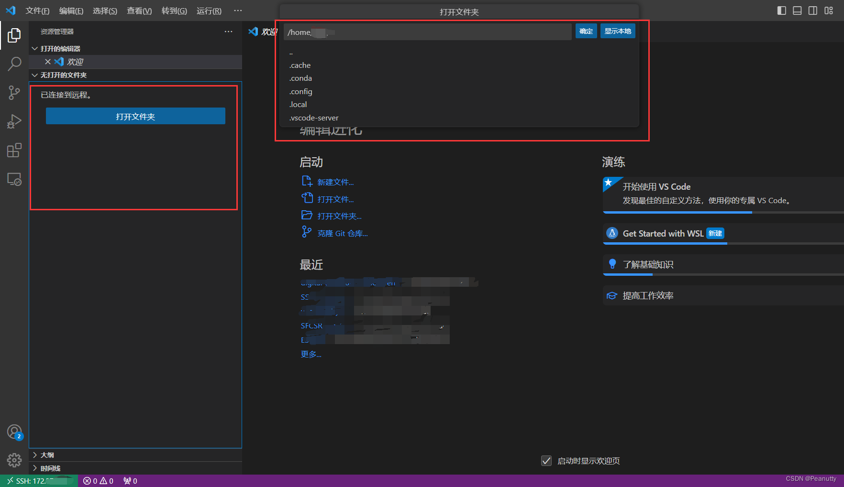Click the 打开文件... link
This screenshot has height=487, width=844.
pyautogui.click(x=336, y=199)
